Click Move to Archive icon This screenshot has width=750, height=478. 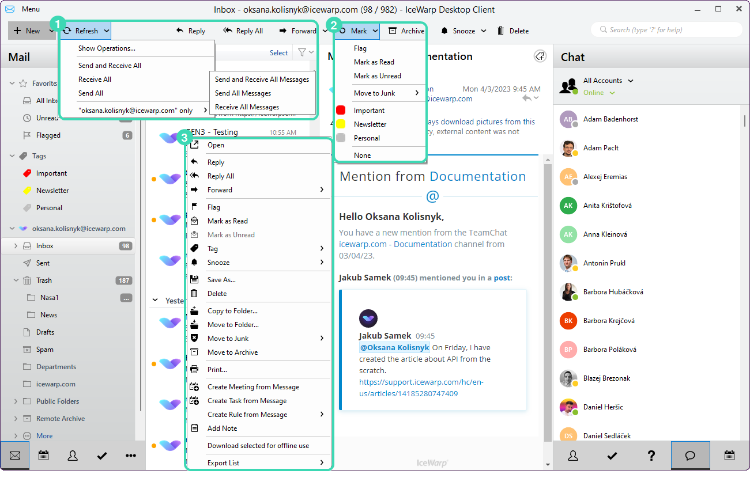tap(194, 352)
